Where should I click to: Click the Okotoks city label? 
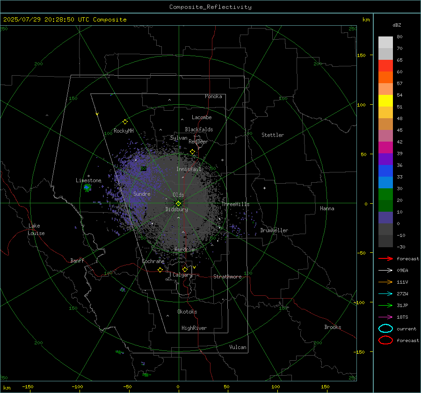click(x=187, y=312)
